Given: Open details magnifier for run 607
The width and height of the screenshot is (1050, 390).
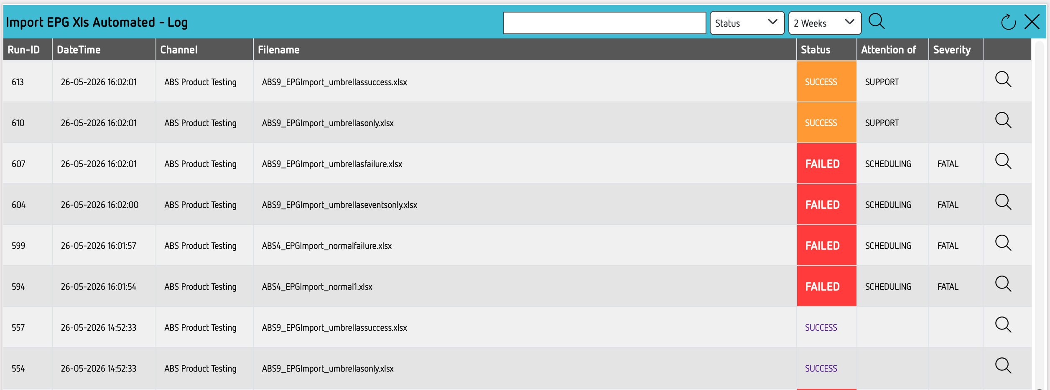Looking at the screenshot, I should (x=1003, y=161).
